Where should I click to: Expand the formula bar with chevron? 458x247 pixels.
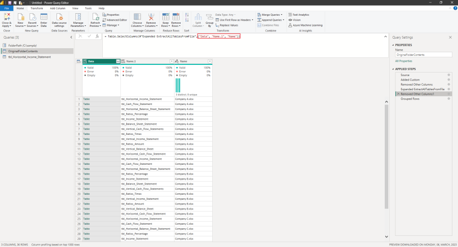click(385, 37)
